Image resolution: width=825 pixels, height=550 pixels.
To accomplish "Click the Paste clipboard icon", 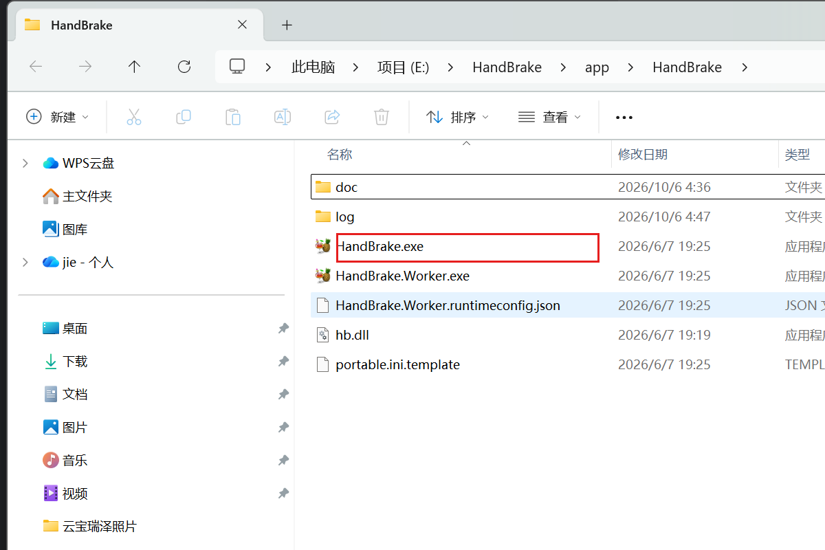I will click(x=233, y=117).
